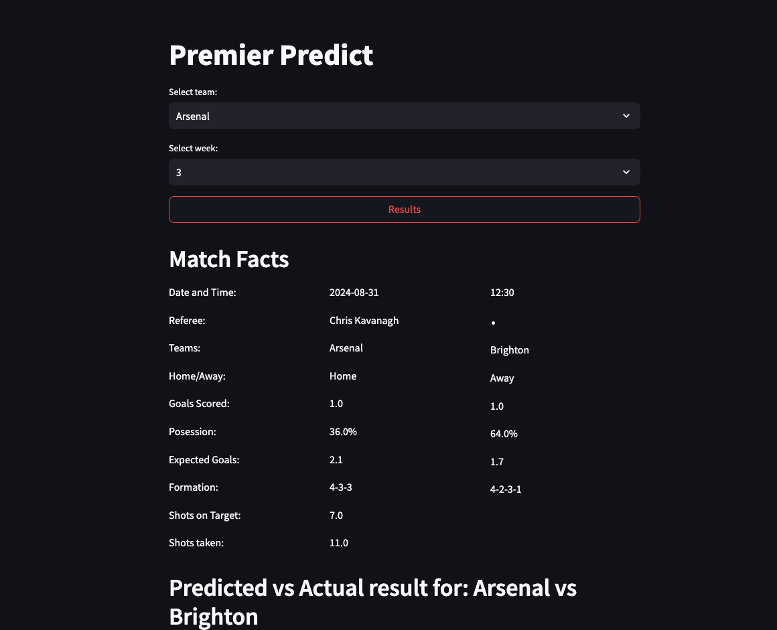Click the 'Expected Goals' row label

204,459
